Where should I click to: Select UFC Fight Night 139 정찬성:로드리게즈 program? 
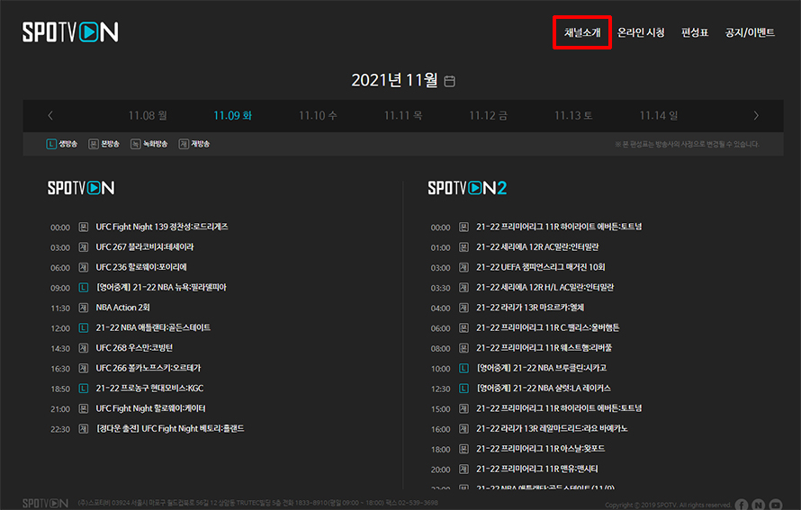coord(162,227)
